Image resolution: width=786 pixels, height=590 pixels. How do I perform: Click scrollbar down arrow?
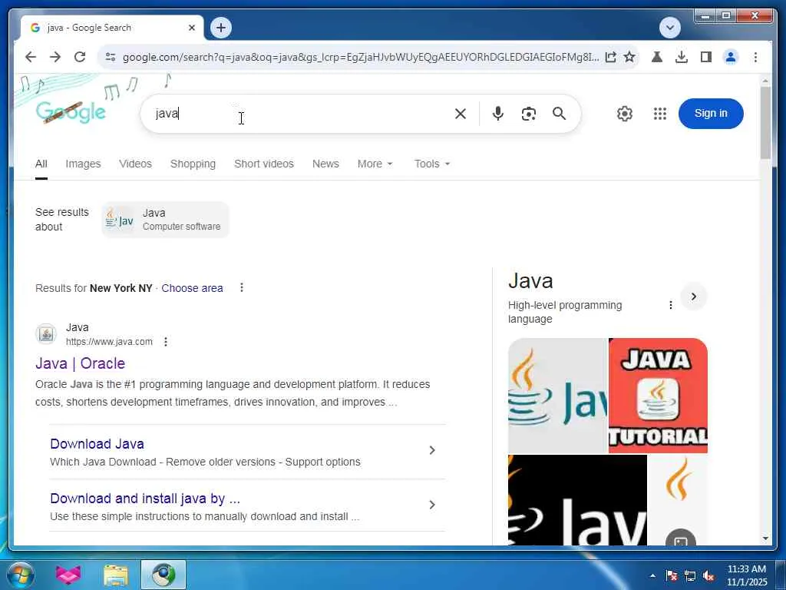point(765,539)
